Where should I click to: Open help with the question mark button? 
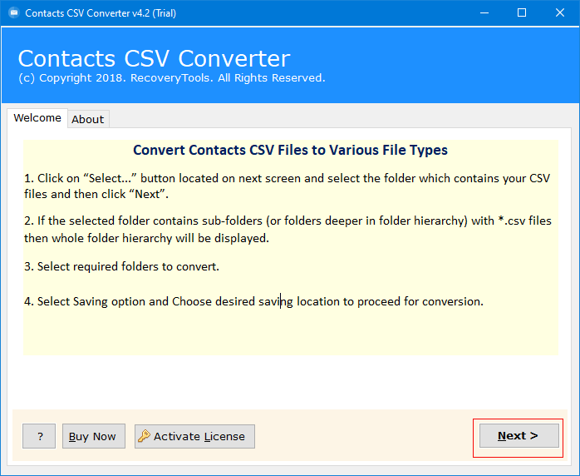[x=39, y=436]
